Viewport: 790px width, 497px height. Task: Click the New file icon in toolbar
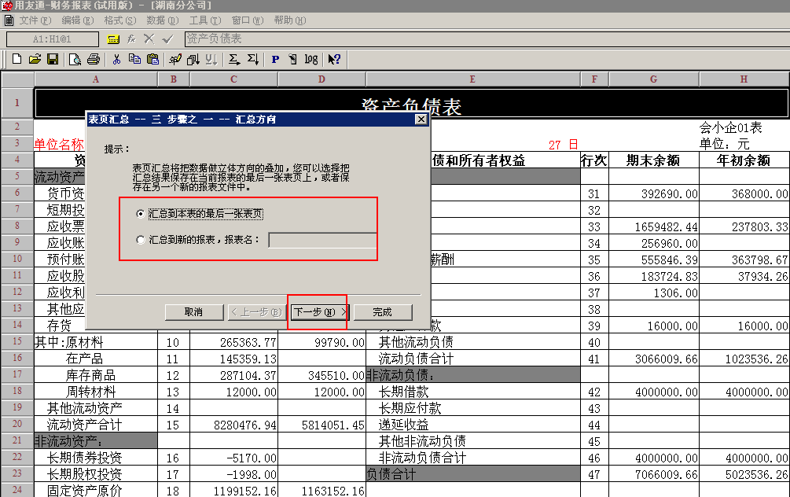point(17,60)
